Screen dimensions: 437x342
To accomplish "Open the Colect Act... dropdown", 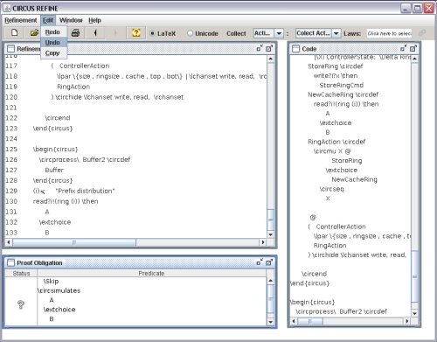I will 336,33.
